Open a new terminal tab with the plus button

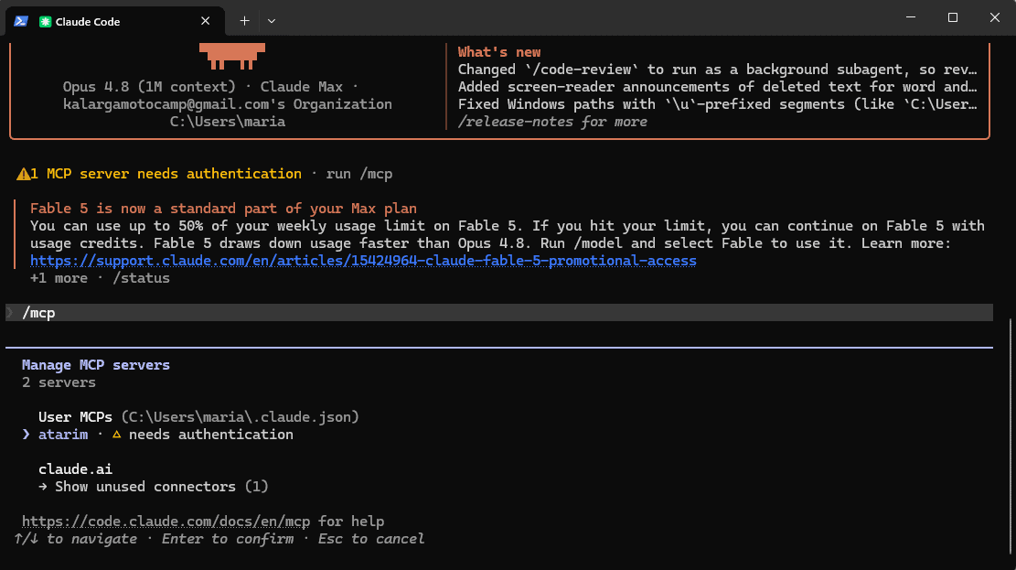[x=244, y=21]
